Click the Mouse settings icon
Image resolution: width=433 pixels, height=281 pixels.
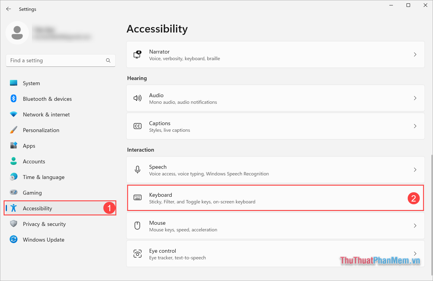pyautogui.click(x=138, y=226)
